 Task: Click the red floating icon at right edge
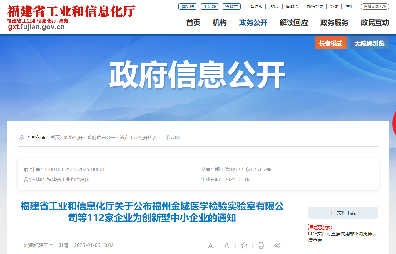coord(394,122)
